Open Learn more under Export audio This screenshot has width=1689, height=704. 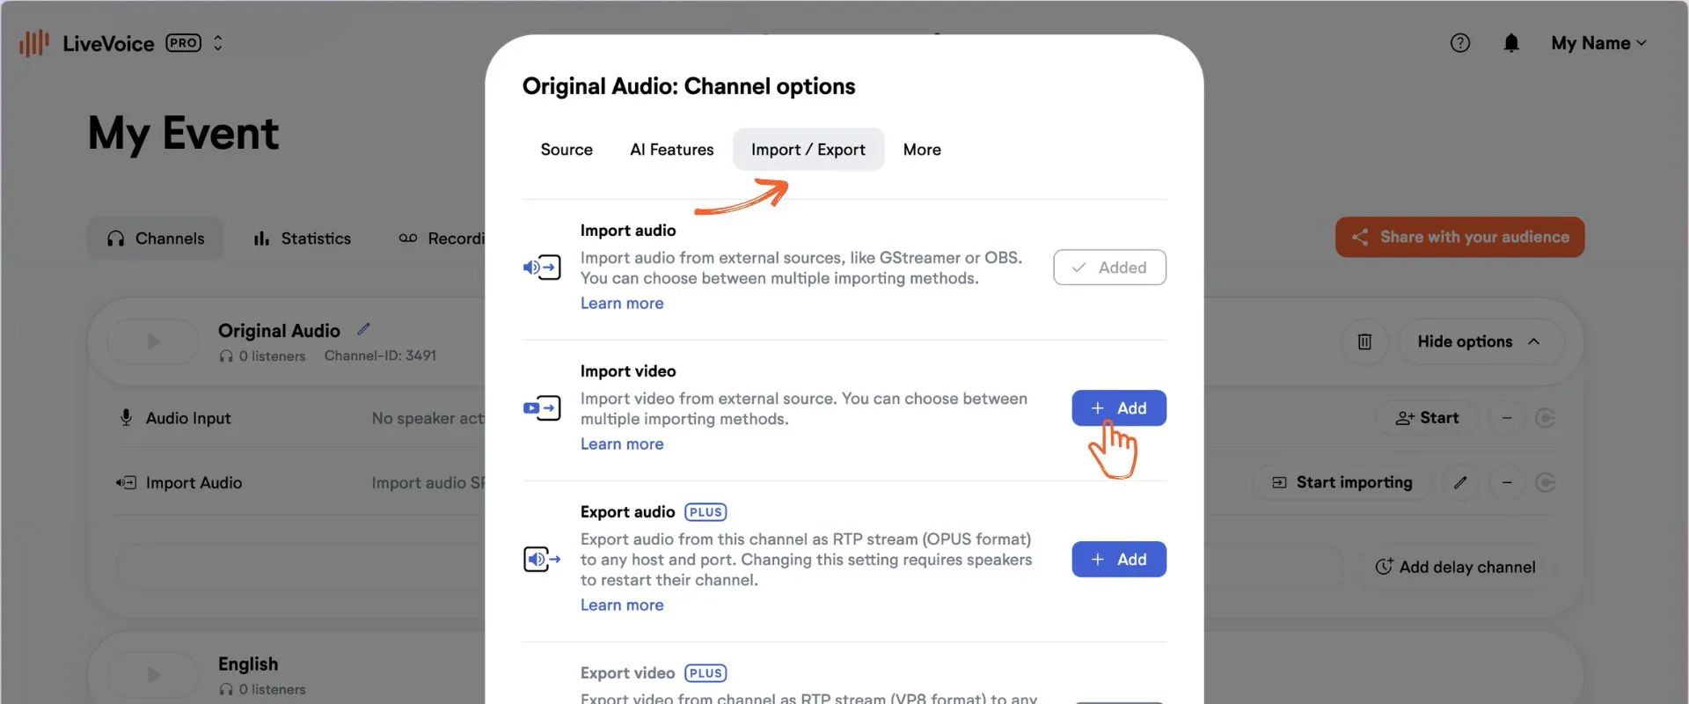point(622,605)
